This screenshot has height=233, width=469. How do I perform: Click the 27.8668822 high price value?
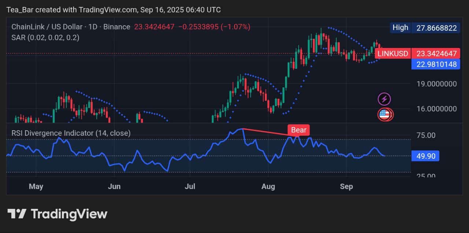[x=436, y=27]
